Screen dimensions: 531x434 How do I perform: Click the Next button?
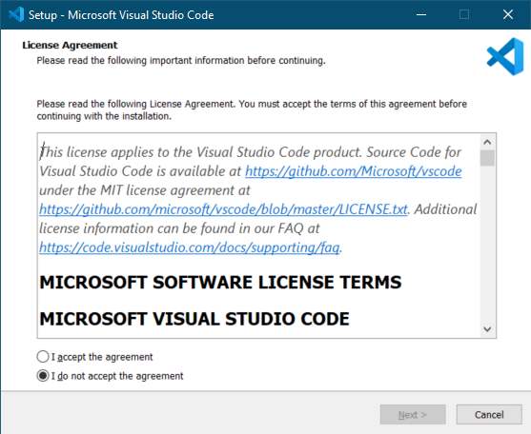click(x=413, y=414)
